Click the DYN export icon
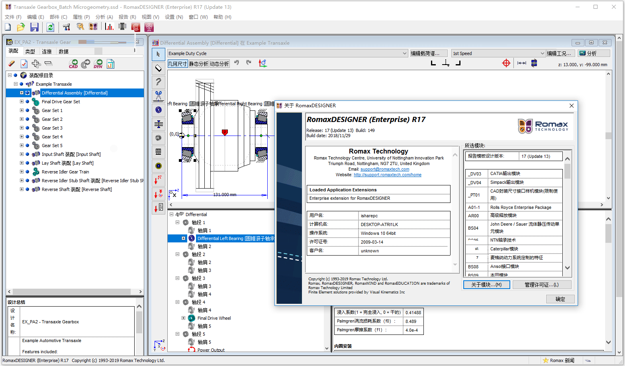 (98, 64)
